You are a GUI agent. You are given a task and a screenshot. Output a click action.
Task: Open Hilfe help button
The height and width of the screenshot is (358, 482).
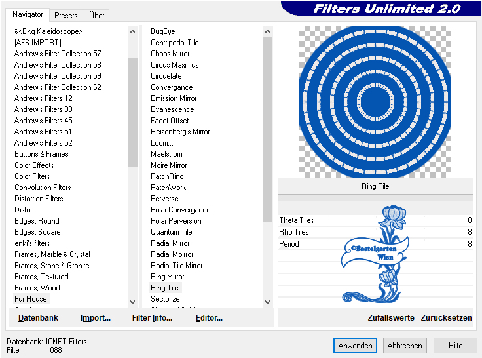455,346
